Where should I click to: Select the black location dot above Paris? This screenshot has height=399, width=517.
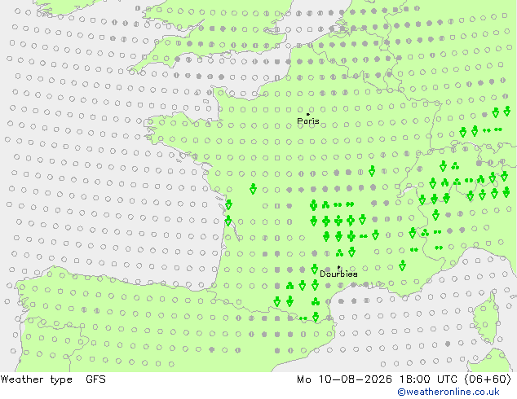pyautogui.click(x=308, y=114)
